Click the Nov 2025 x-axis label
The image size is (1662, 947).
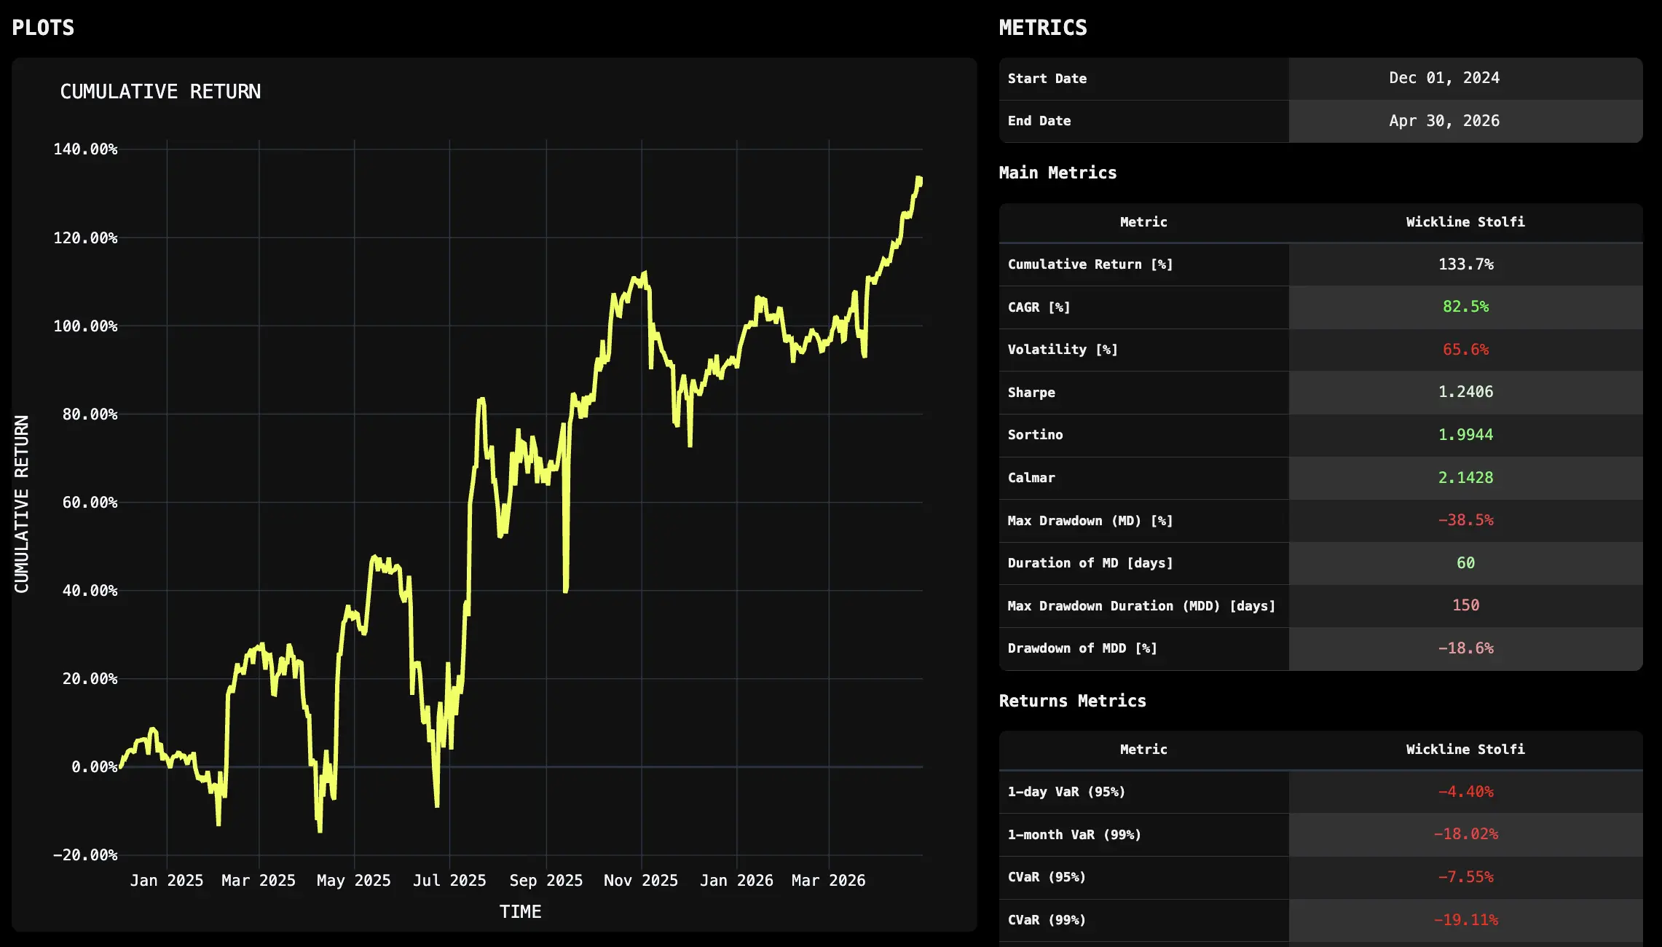[641, 881]
